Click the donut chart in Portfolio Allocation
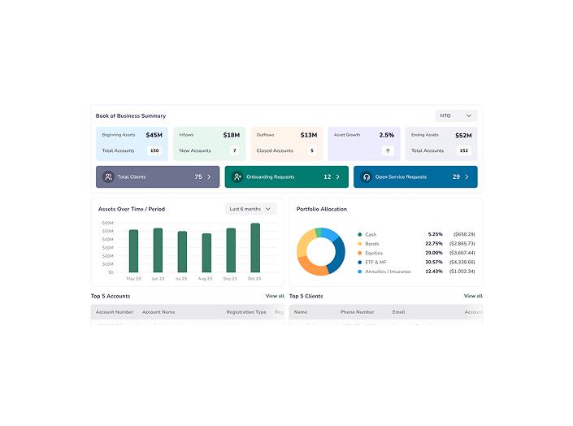 320,252
